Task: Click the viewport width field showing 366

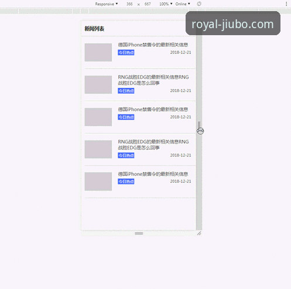Action: pos(129,4)
